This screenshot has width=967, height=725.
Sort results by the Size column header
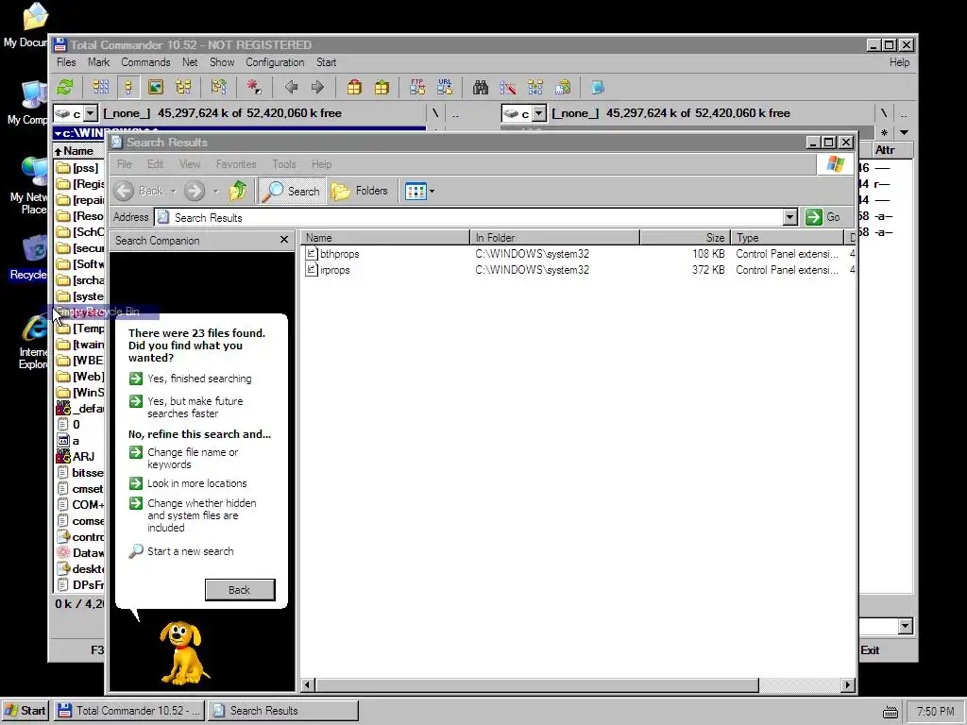686,237
